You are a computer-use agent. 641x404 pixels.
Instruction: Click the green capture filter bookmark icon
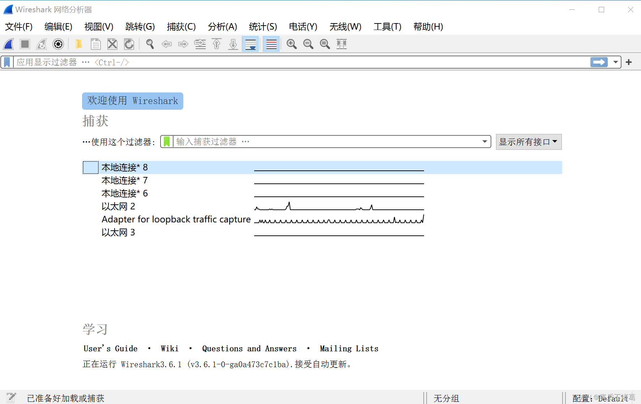click(167, 142)
